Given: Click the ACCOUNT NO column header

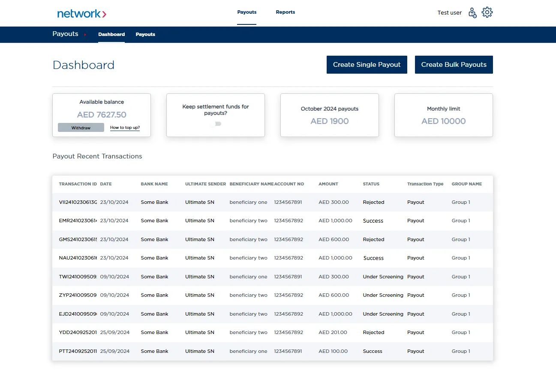Looking at the screenshot, I should pyautogui.click(x=289, y=184).
